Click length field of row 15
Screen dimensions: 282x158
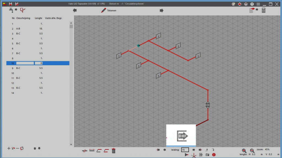pos(39,63)
